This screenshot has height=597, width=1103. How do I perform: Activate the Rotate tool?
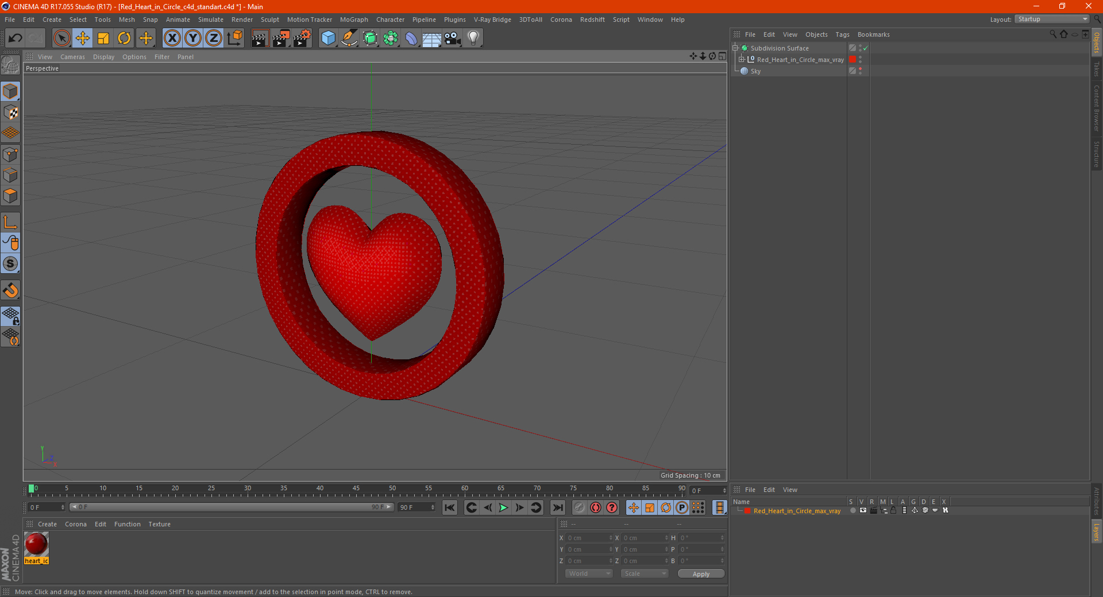coord(124,38)
